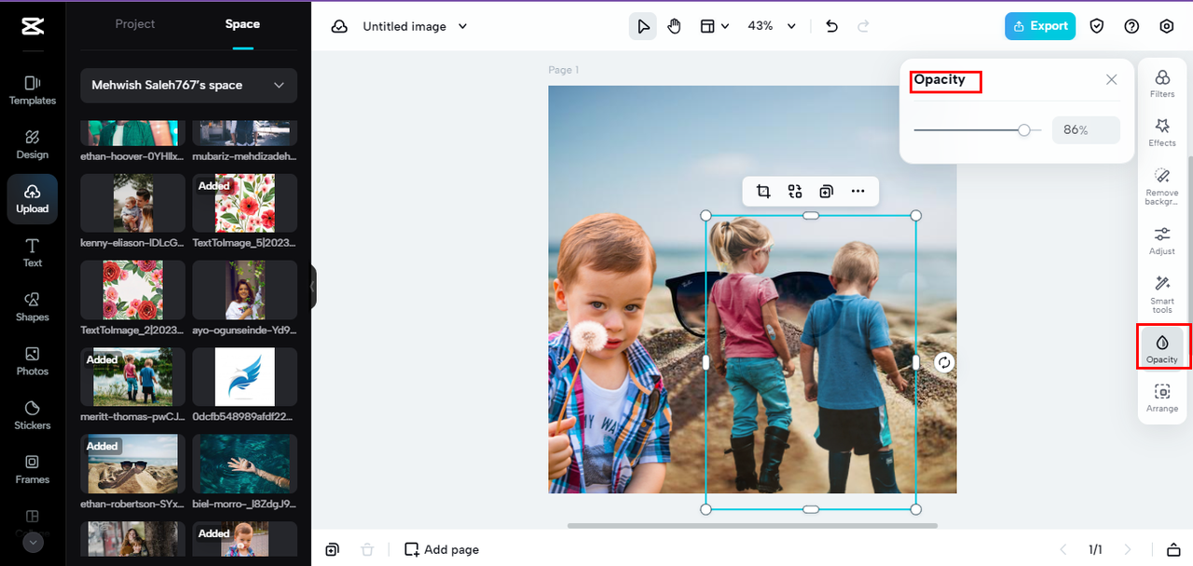Screen dimensions: 1193x566
Task: Close the Opacity panel
Action: point(1111,80)
